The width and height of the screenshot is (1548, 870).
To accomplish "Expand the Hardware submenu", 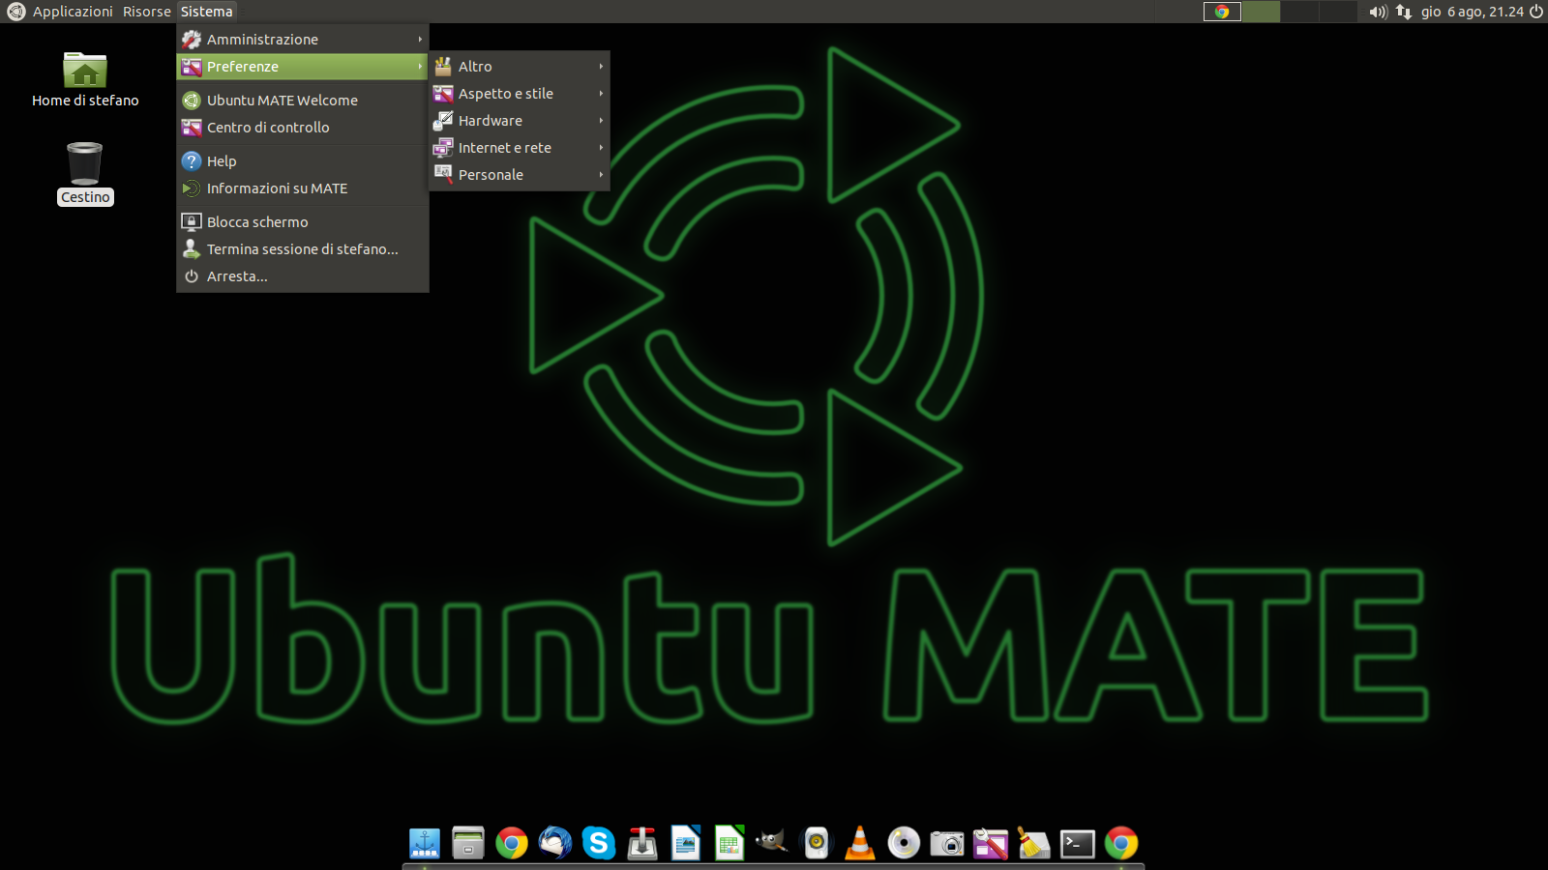I will pyautogui.click(x=520, y=121).
